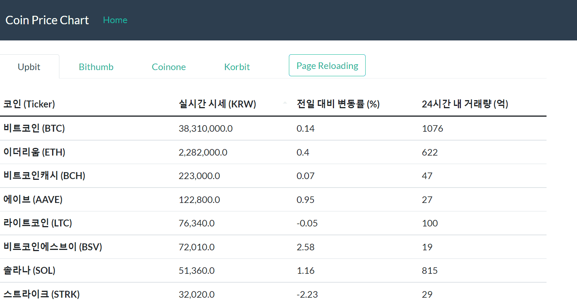Click the BTC volume 1076
The width and height of the screenshot is (577, 305).
tap(432, 129)
